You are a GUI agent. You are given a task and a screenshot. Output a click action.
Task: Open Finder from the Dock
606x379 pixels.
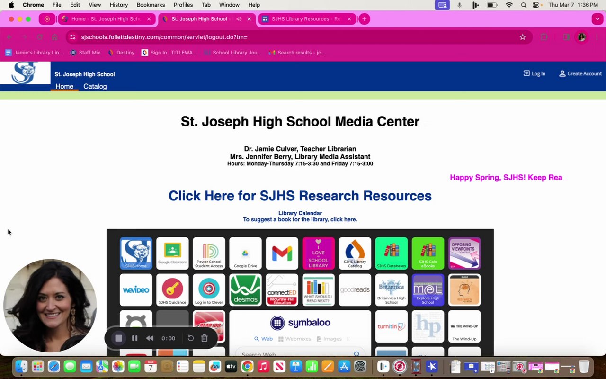[x=21, y=366]
